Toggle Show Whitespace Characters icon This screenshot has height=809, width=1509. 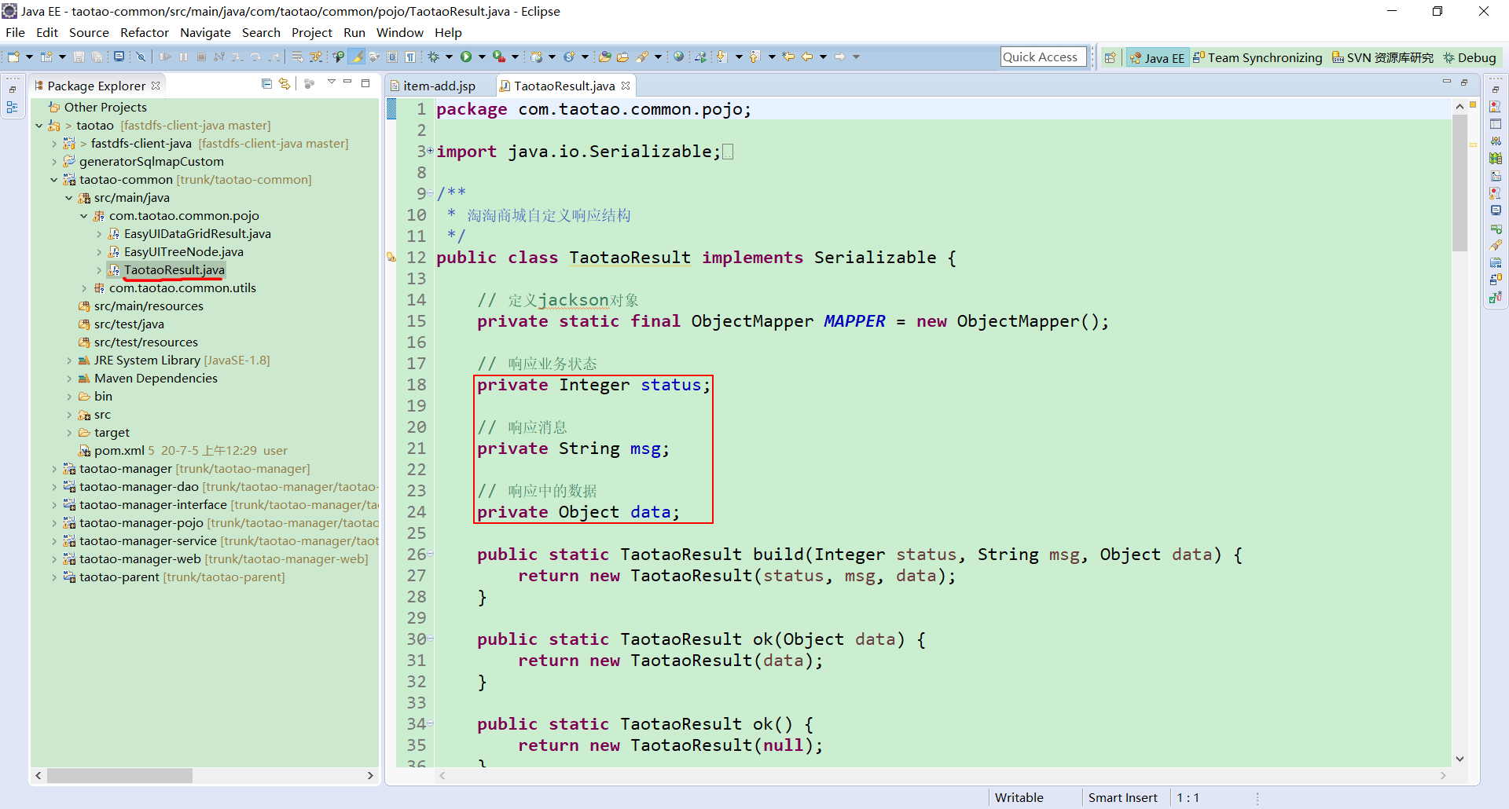(410, 57)
